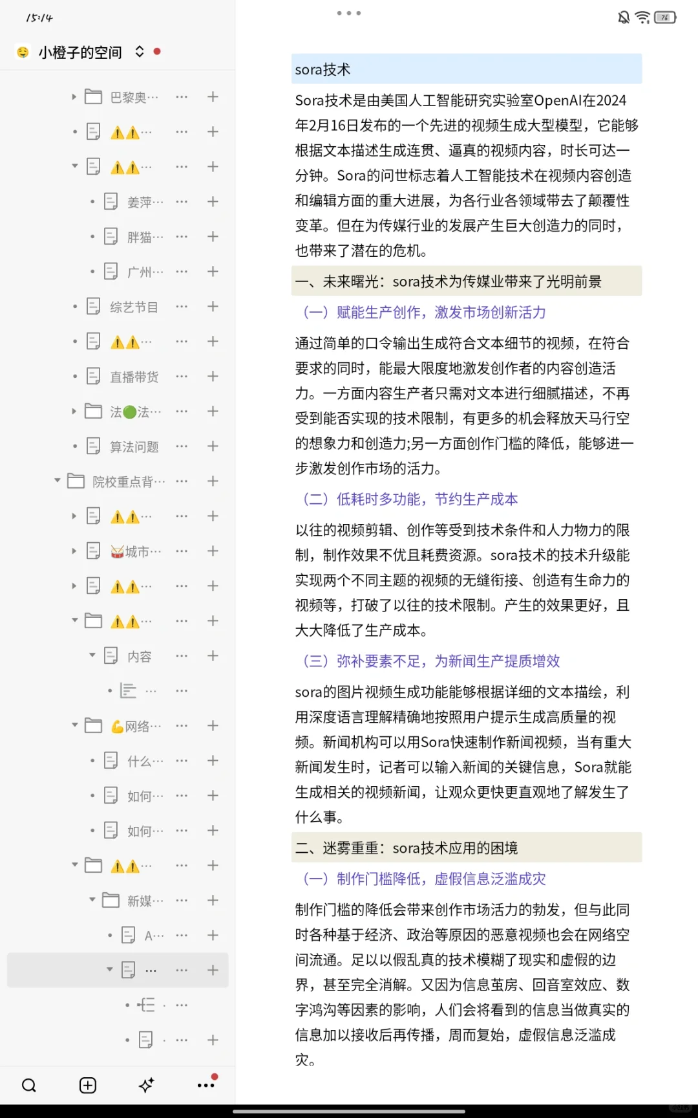Screen dimensions: 698x1118
Task: Tap the muted notification bell in status bar
Action: point(624,17)
